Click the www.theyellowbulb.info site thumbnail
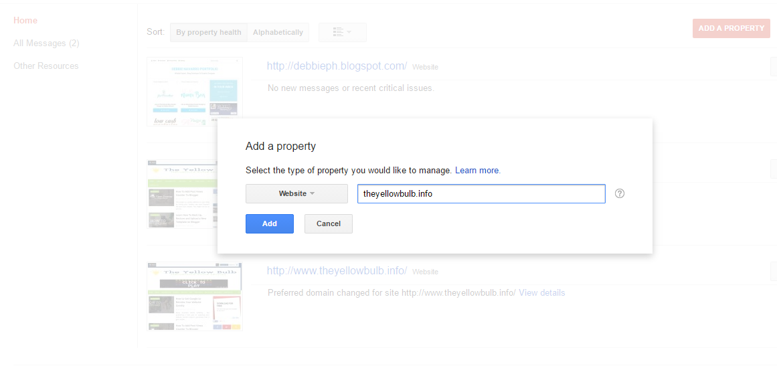This screenshot has height=366, width=777. 195,296
